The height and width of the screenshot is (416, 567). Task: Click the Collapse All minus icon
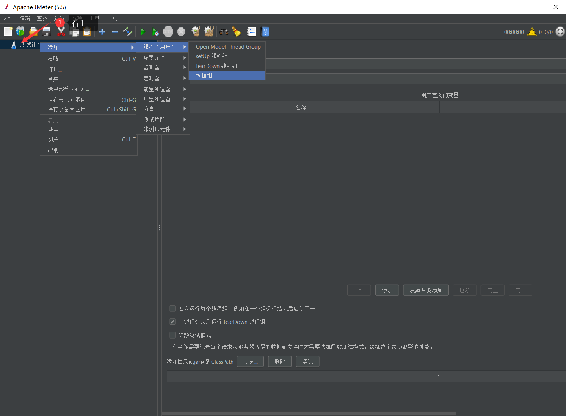115,32
